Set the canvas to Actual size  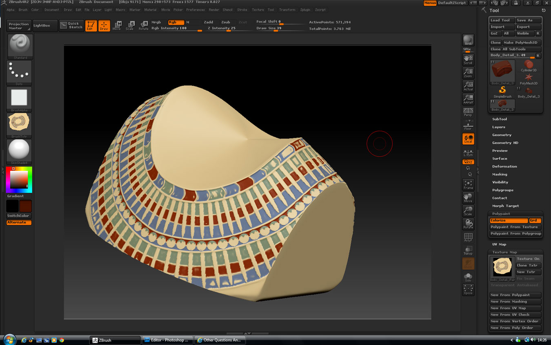pyautogui.click(x=468, y=86)
